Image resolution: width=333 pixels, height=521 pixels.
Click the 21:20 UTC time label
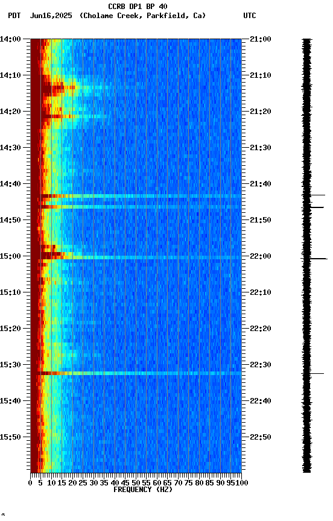click(x=260, y=112)
